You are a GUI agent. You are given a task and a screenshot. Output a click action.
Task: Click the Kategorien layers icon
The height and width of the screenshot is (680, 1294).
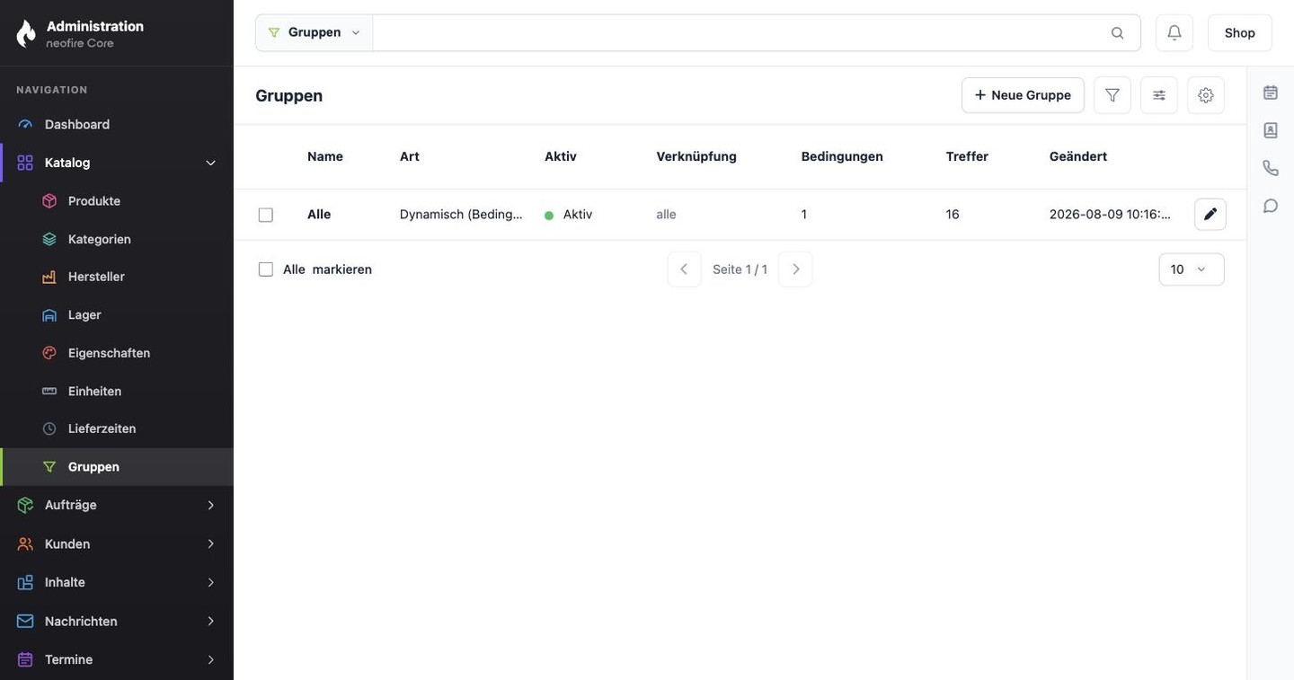(49, 239)
